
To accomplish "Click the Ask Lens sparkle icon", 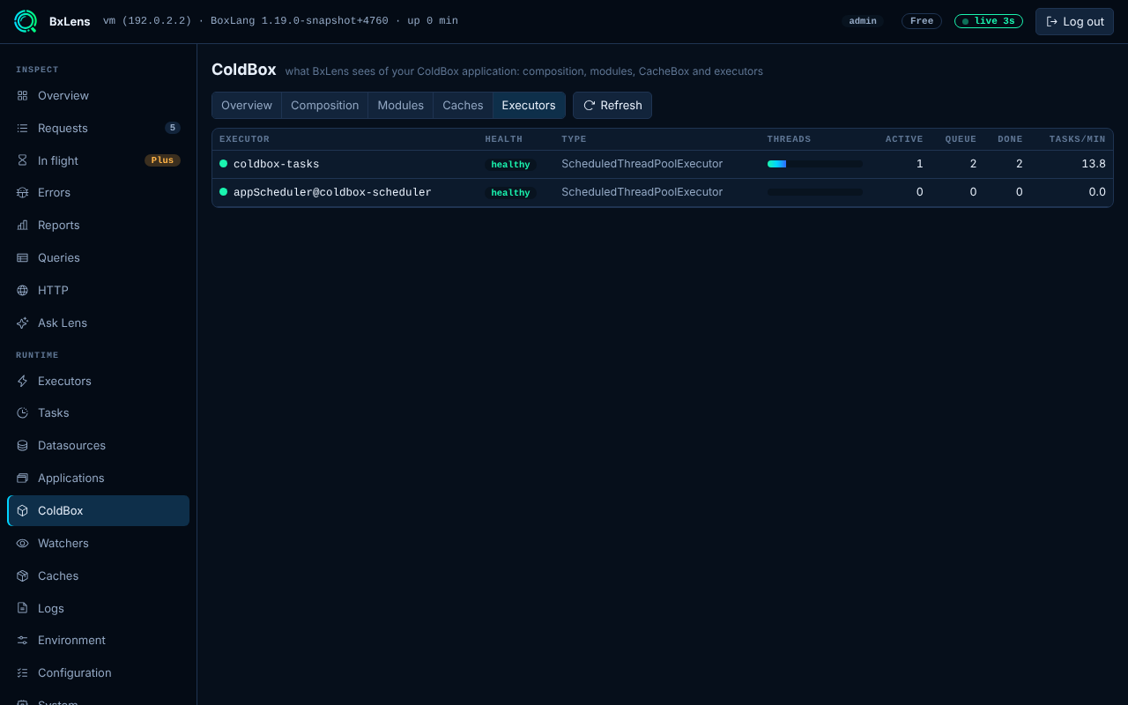I will 23,323.
